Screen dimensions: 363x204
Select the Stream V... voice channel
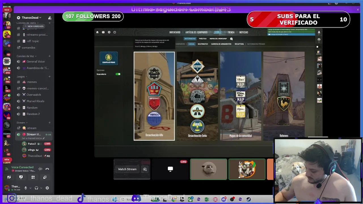coord(34,135)
